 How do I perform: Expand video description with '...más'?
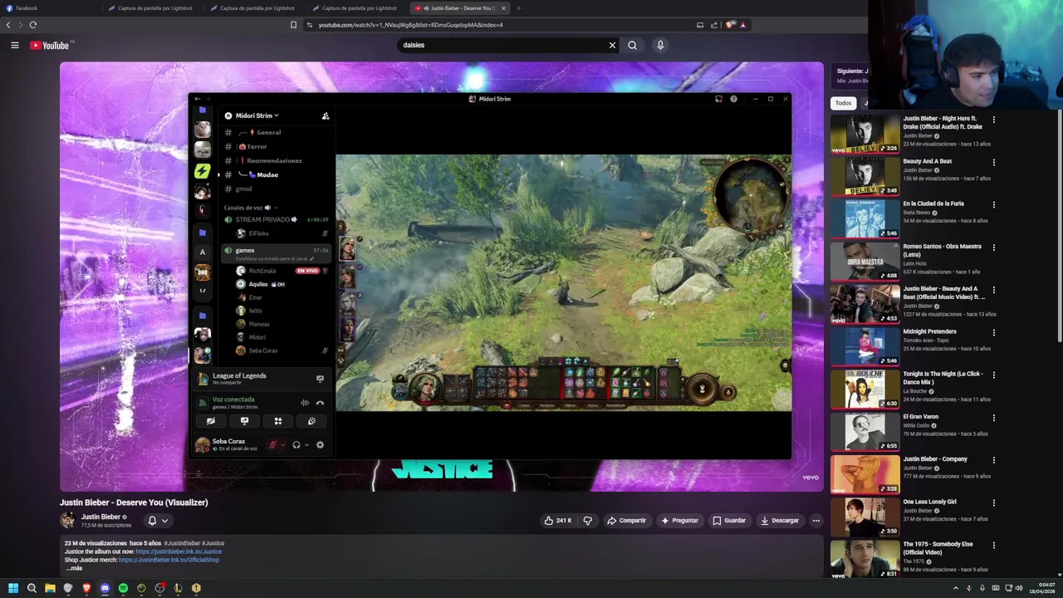pos(74,568)
